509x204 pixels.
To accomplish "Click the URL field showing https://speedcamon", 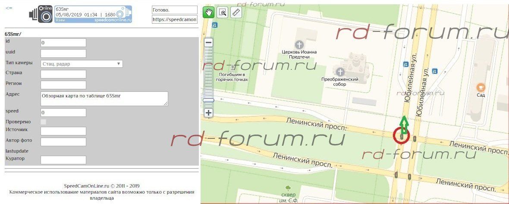I will coord(174,19).
